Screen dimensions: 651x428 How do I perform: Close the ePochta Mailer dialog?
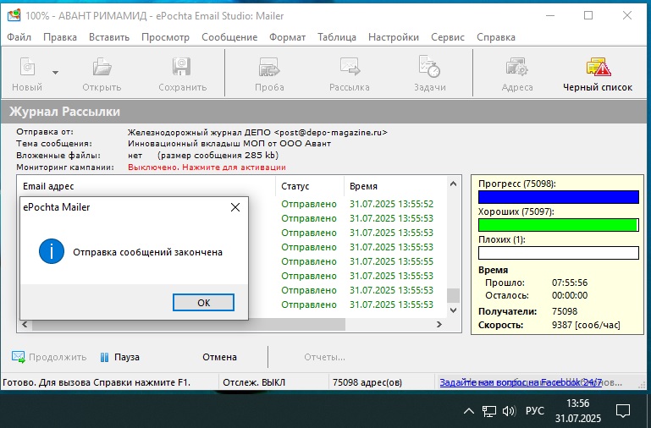235,207
